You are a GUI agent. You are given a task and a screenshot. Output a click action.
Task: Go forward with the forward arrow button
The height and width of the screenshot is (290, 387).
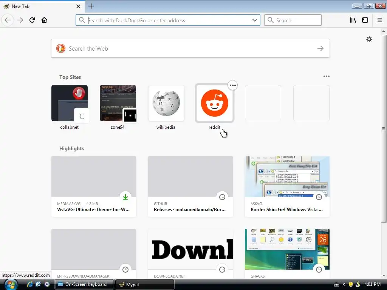[x=20, y=20]
